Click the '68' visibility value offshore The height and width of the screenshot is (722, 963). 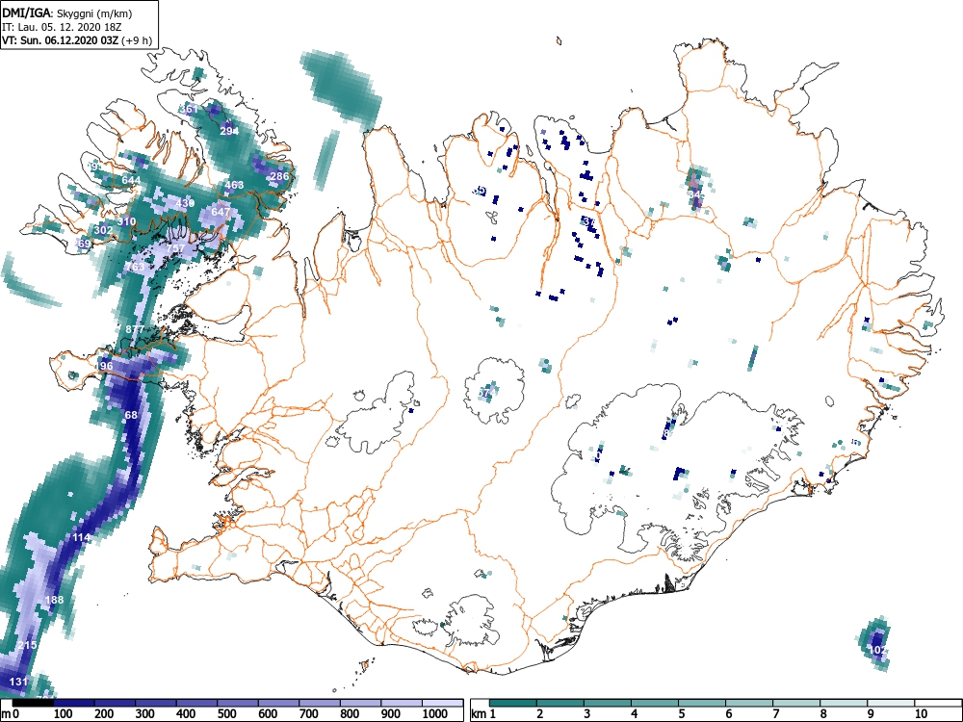click(x=131, y=415)
